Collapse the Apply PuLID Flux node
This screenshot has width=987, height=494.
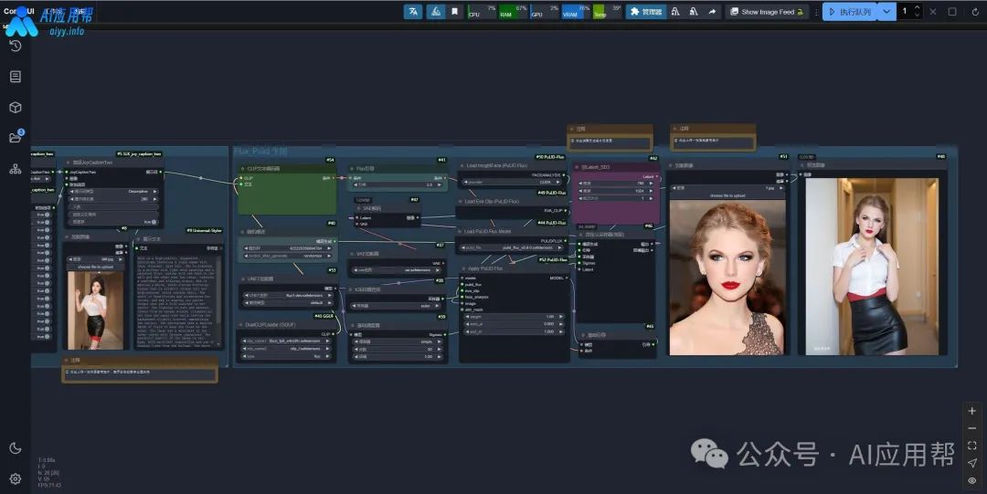tap(463, 268)
